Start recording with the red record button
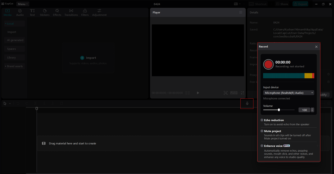Viewport: 334px width, 174px height. [x=268, y=64]
